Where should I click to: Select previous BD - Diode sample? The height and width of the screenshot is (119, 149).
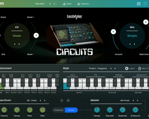pos(40,101)
